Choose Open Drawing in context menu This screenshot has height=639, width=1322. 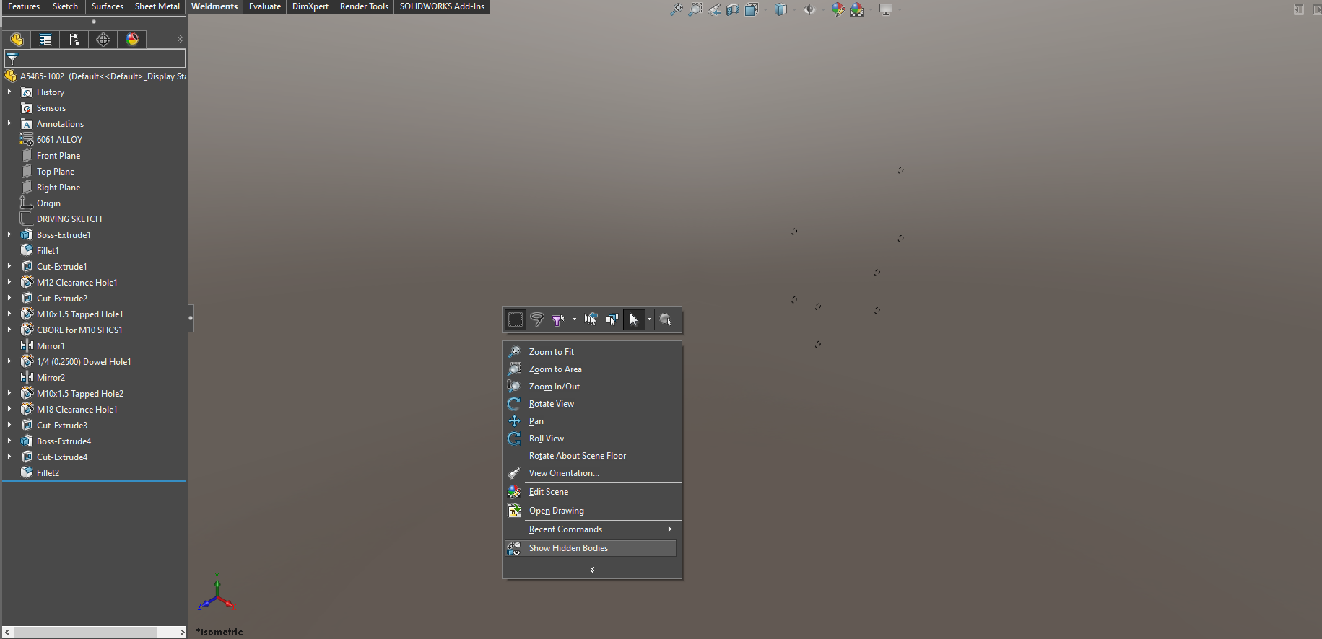tap(592, 511)
